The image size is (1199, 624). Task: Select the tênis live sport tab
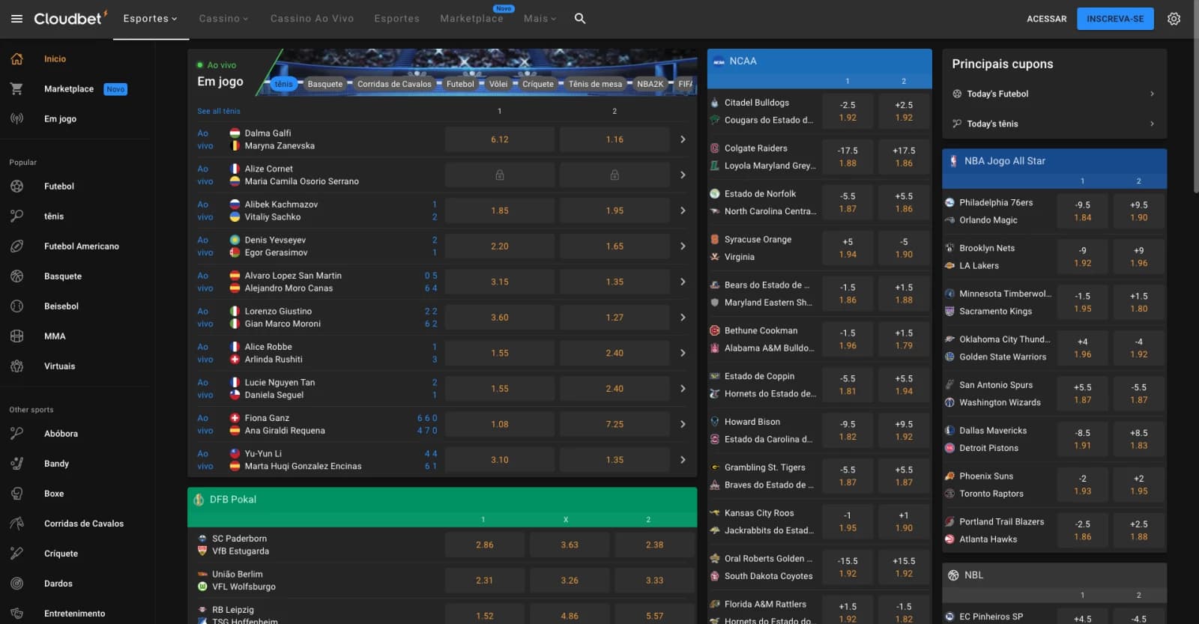[x=283, y=84]
